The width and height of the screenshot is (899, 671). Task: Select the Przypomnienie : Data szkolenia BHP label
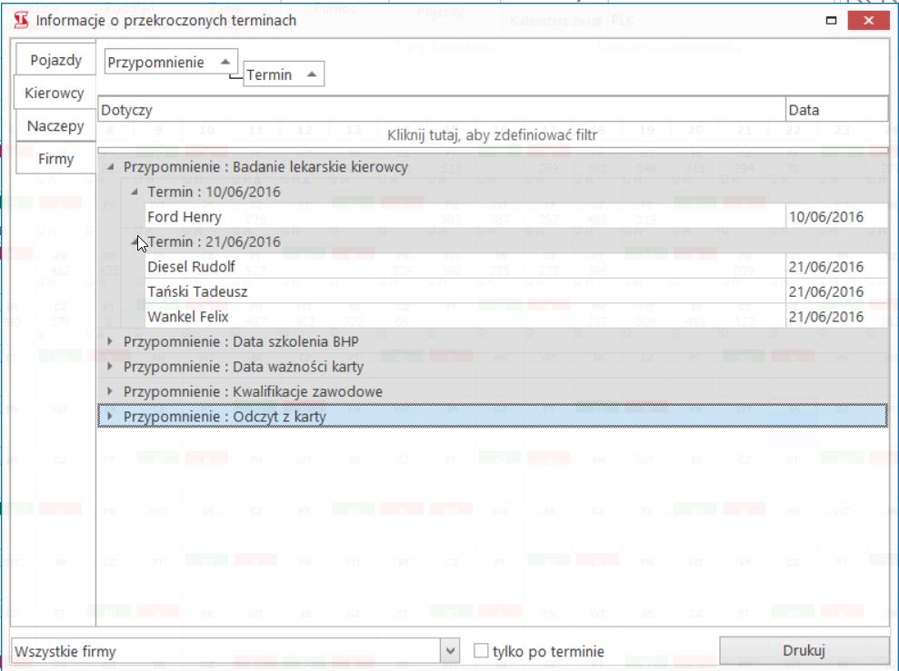(241, 341)
